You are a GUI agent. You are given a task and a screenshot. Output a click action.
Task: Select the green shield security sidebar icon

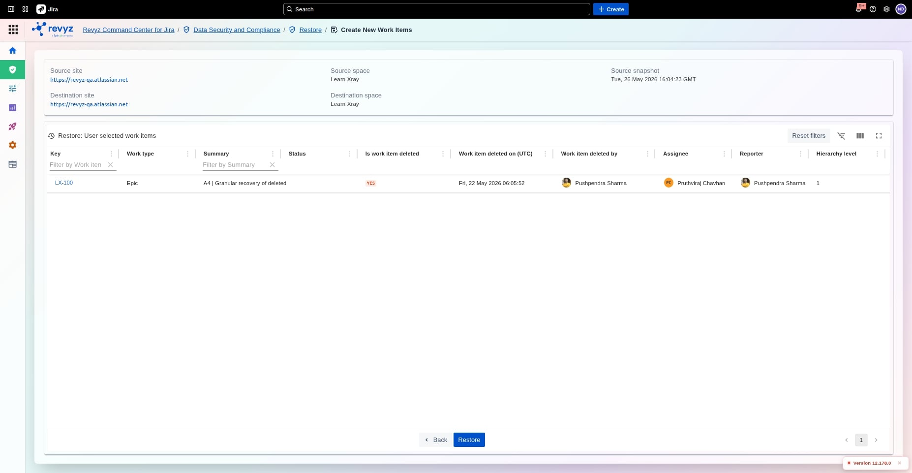(13, 69)
